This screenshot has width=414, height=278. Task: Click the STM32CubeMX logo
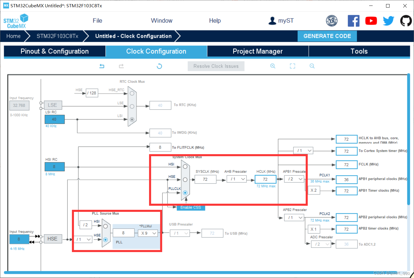(x=16, y=21)
